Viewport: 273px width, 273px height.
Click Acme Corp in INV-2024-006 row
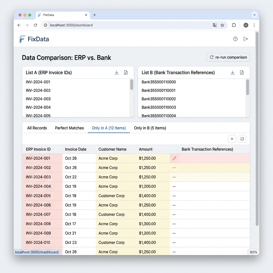(108, 205)
